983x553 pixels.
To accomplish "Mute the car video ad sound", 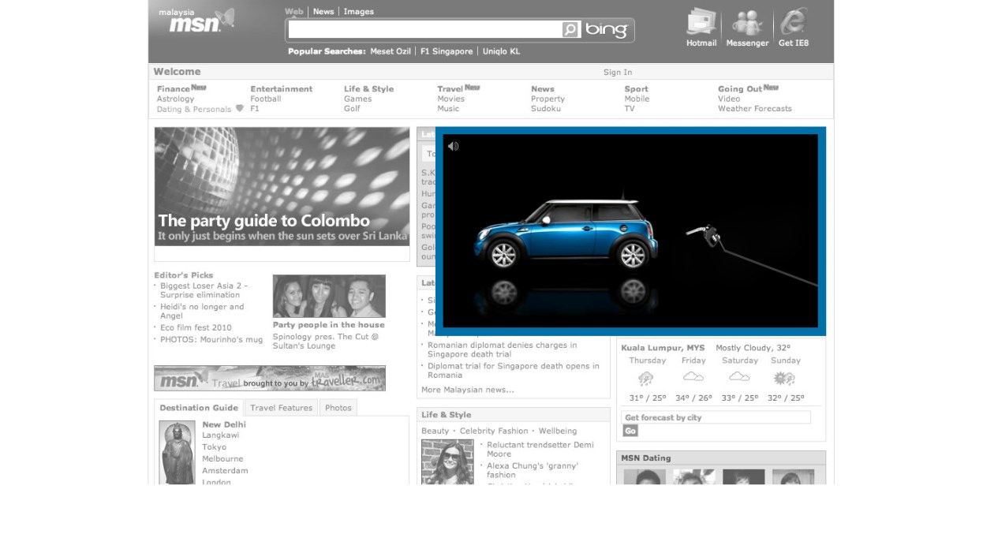I will coord(453,146).
